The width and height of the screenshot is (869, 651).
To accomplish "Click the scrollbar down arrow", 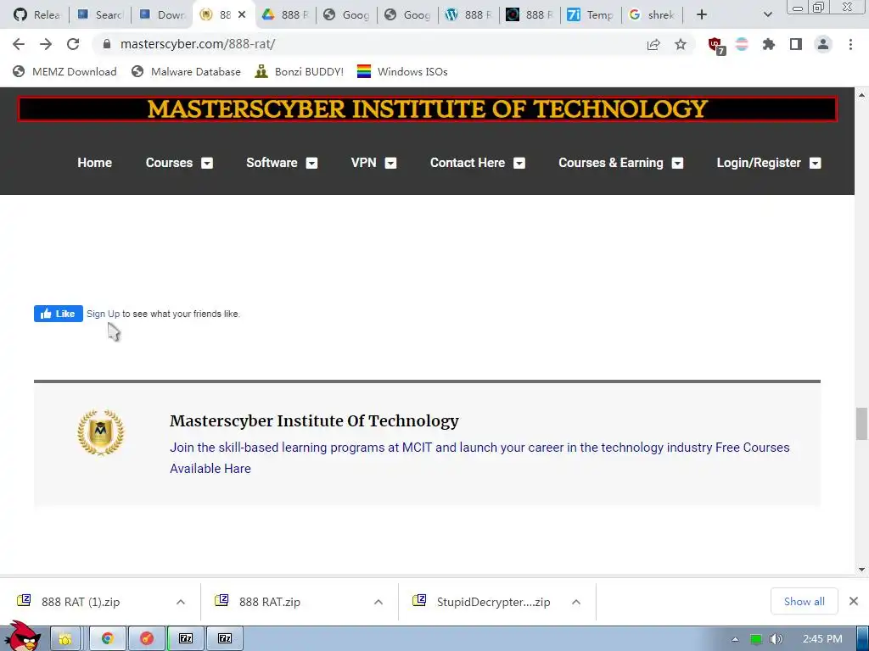I will [x=861, y=569].
